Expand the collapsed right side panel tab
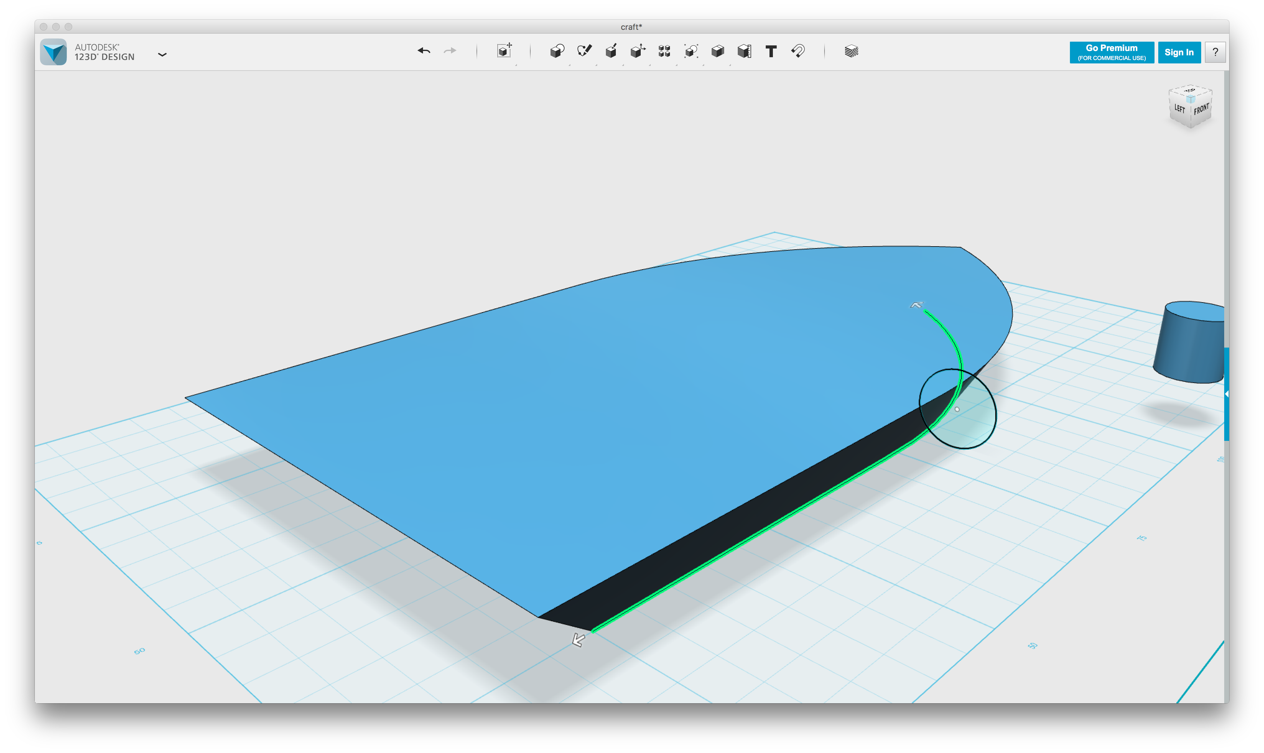 (x=1226, y=394)
